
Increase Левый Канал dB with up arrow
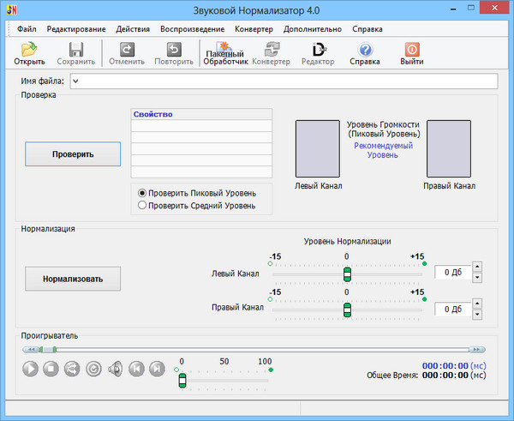pos(476,267)
